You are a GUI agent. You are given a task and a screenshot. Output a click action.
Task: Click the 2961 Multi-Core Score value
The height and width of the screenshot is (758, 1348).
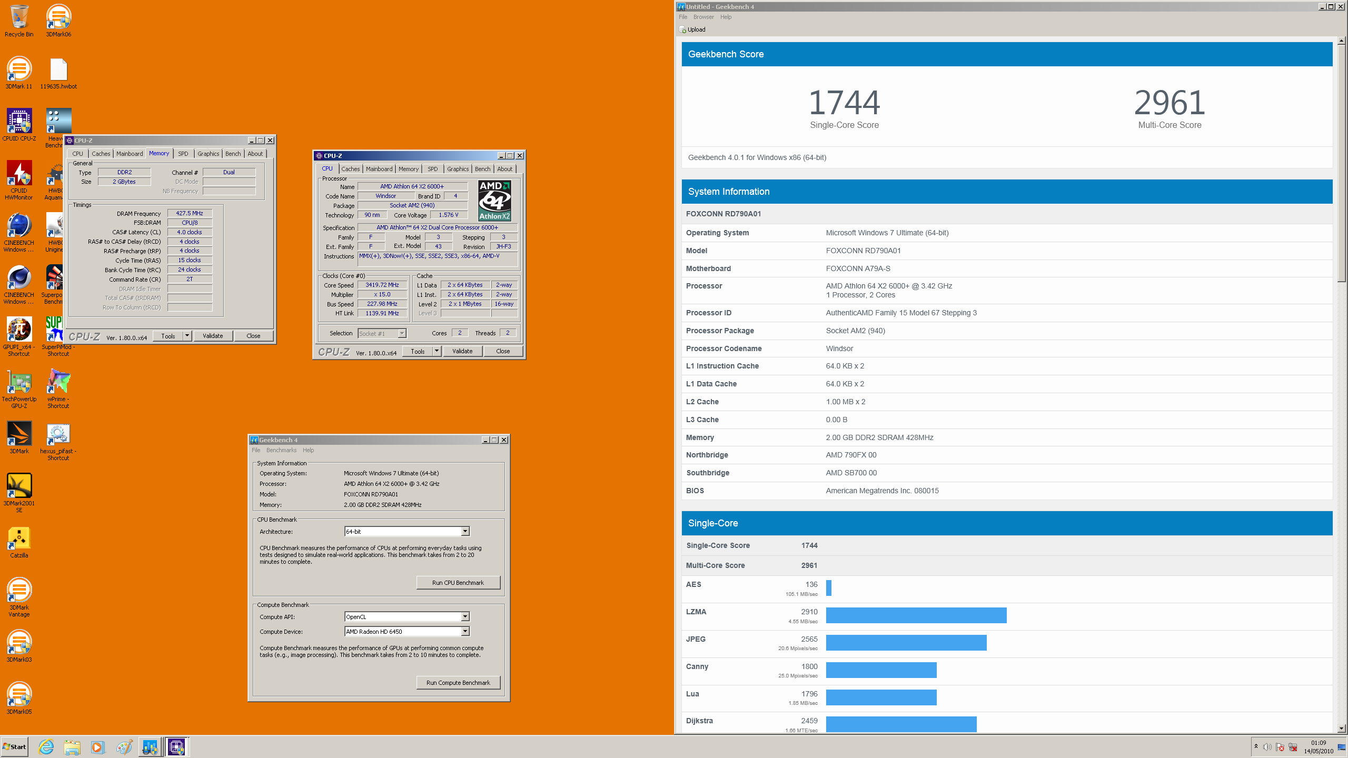[1169, 102]
